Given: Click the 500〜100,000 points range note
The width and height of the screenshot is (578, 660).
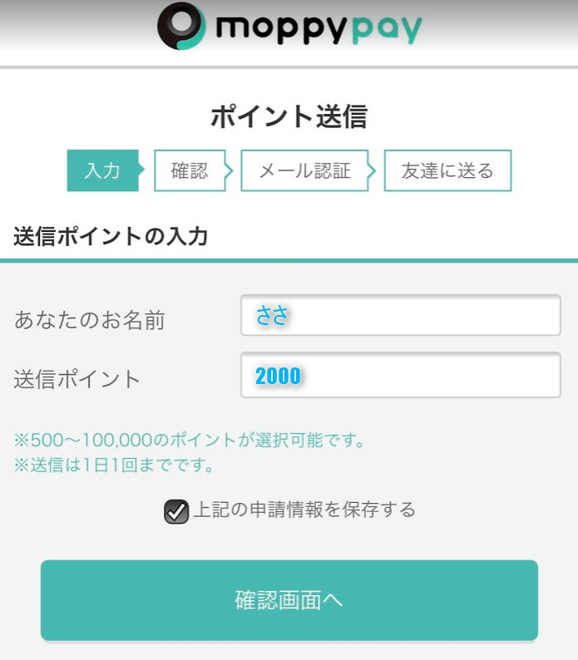Looking at the screenshot, I should pyautogui.click(x=190, y=440).
